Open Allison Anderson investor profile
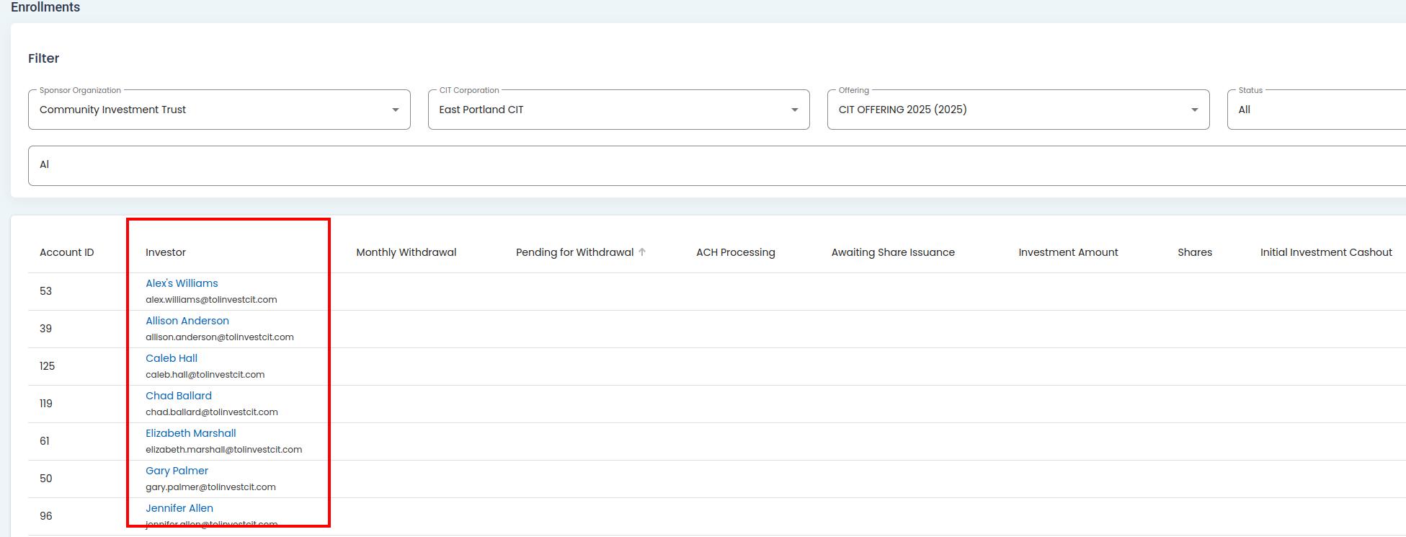 pyautogui.click(x=187, y=321)
